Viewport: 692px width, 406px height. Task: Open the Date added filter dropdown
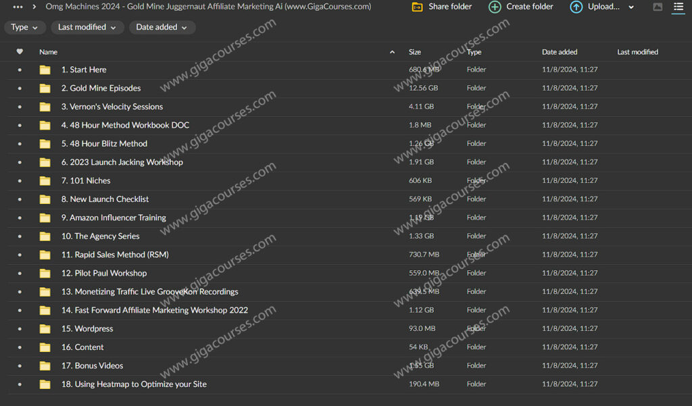point(162,27)
